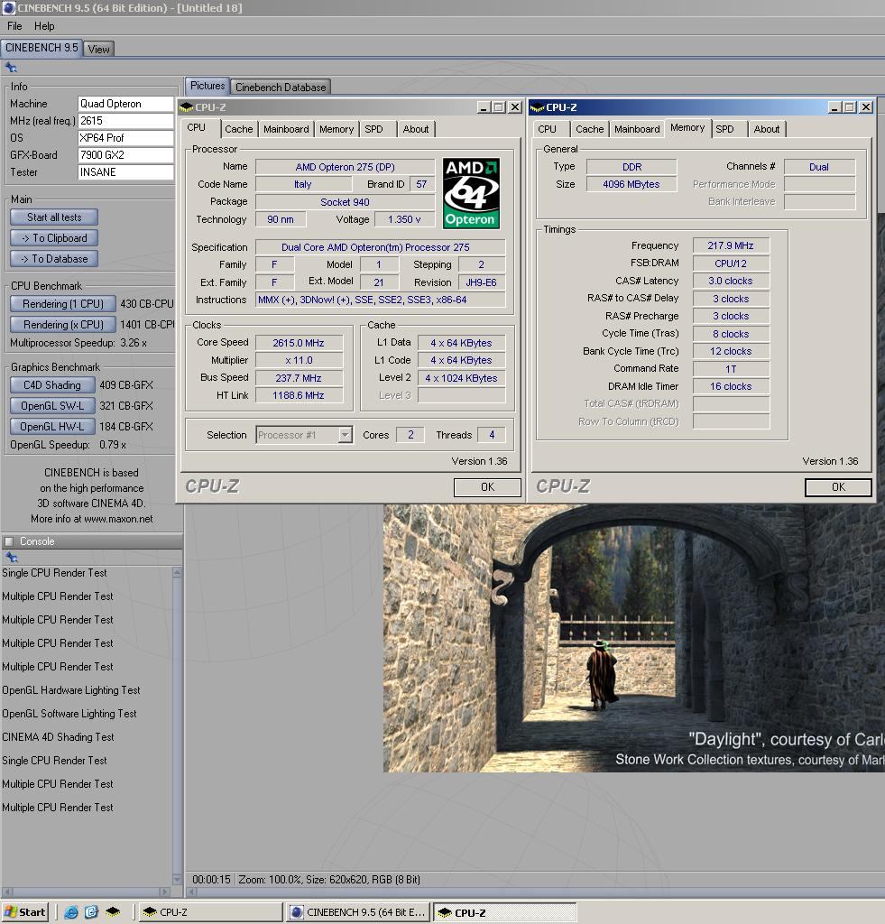Switch to CPU tab in the CPU-Z memory window
Screen dimensions: 885x924
548,129
